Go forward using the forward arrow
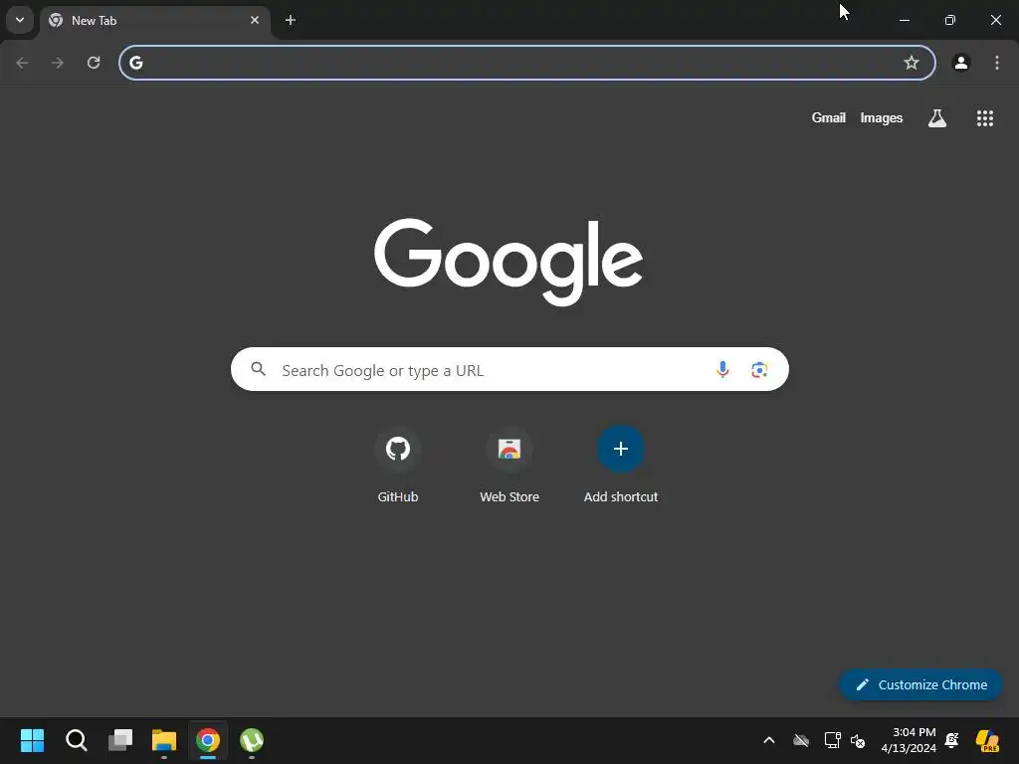 pos(58,63)
